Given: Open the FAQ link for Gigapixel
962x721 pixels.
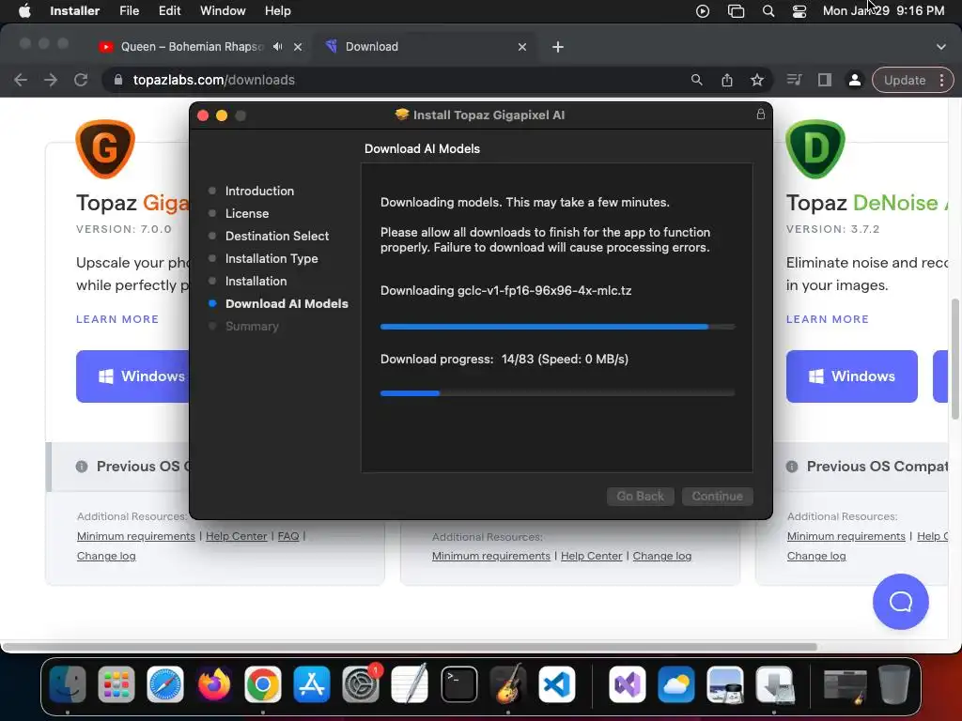Looking at the screenshot, I should (288, 536).
